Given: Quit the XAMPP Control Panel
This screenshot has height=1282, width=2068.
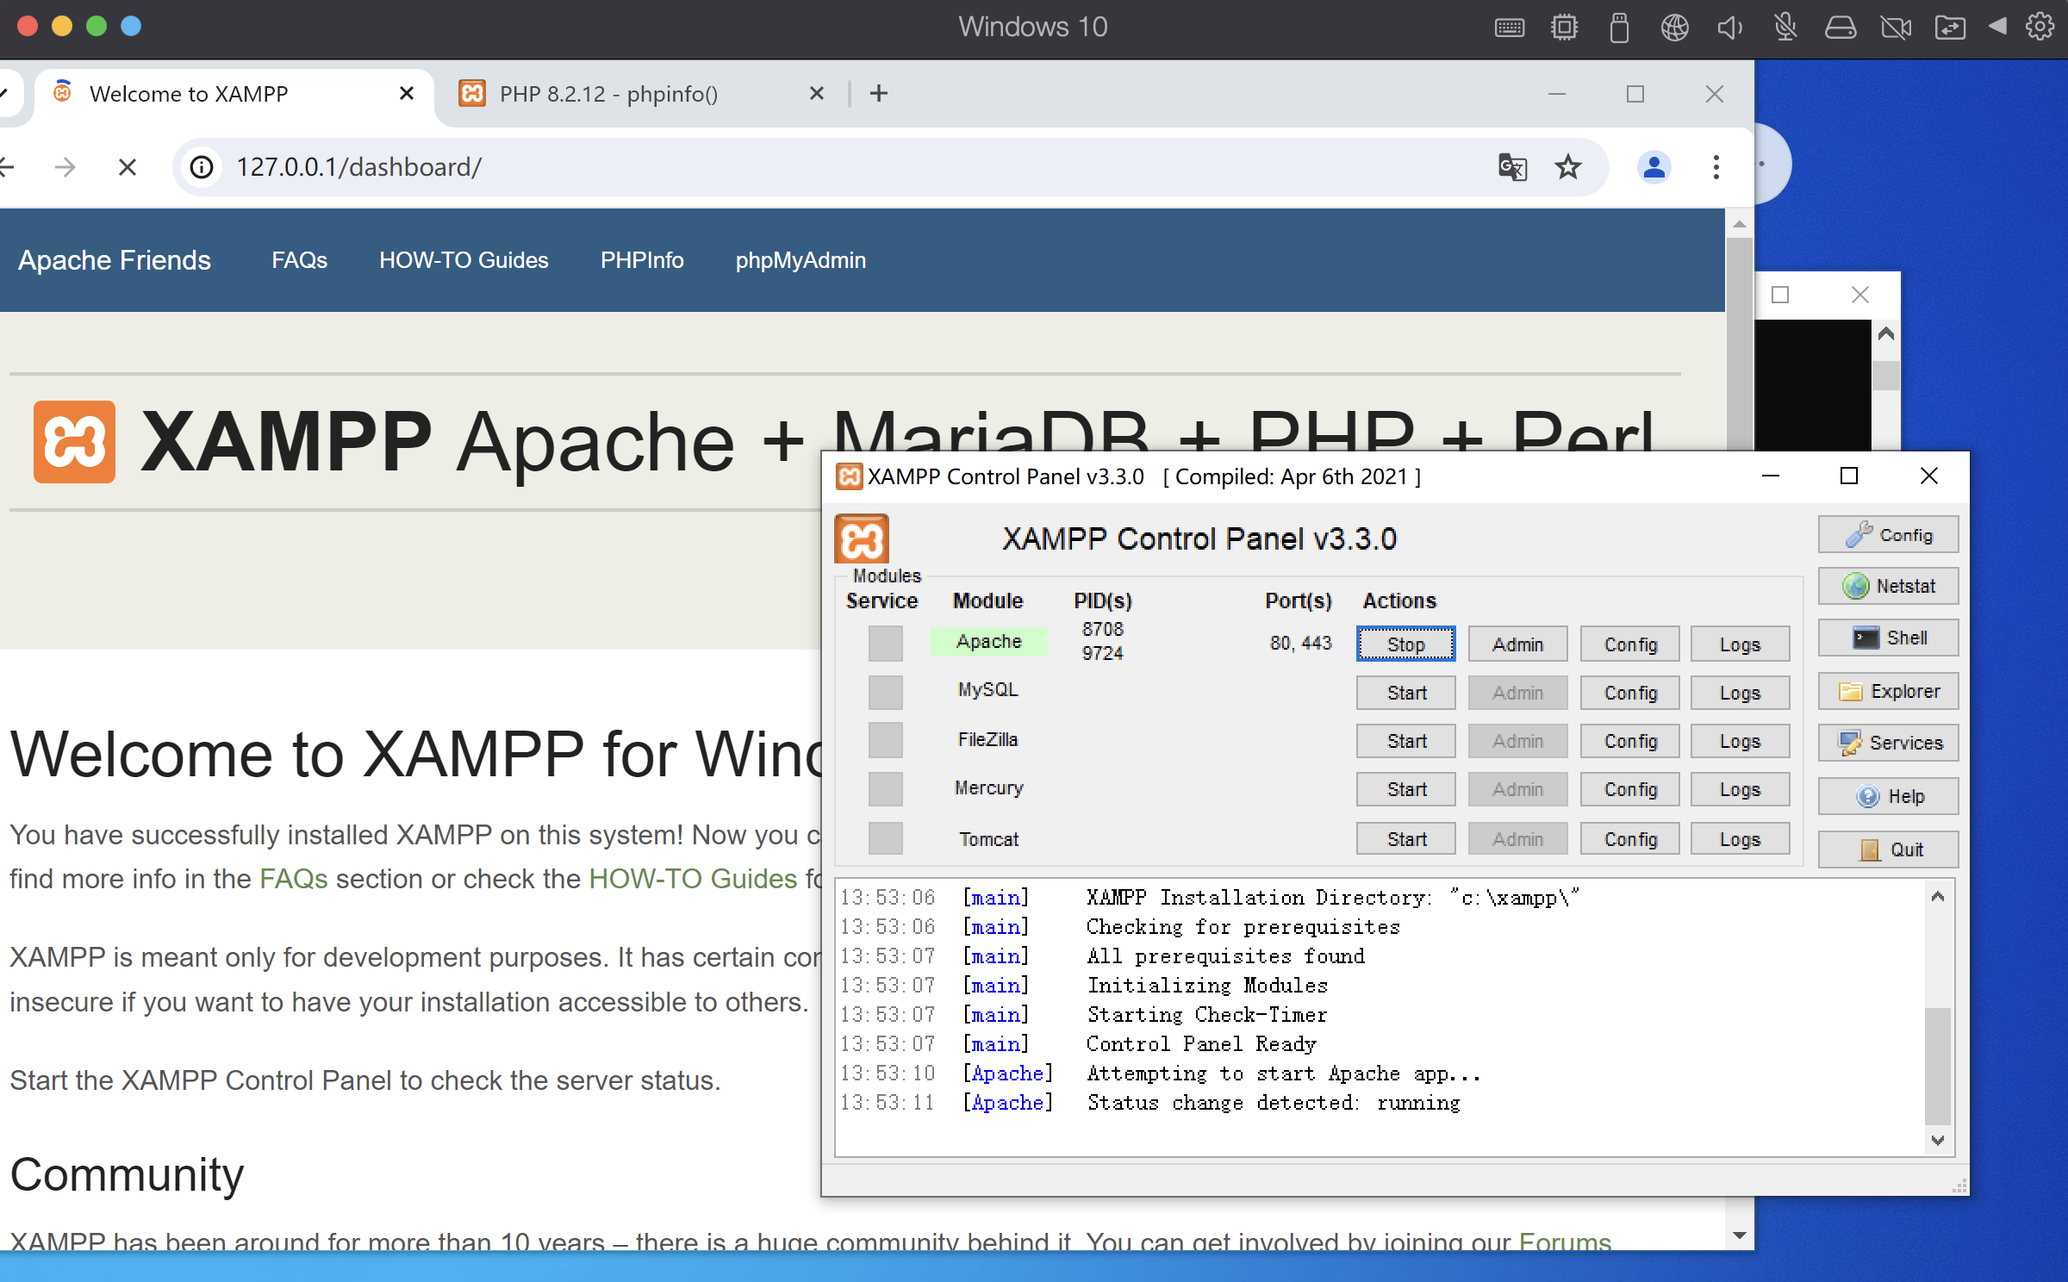Looking at the screenshot, I should point(1888,850).
